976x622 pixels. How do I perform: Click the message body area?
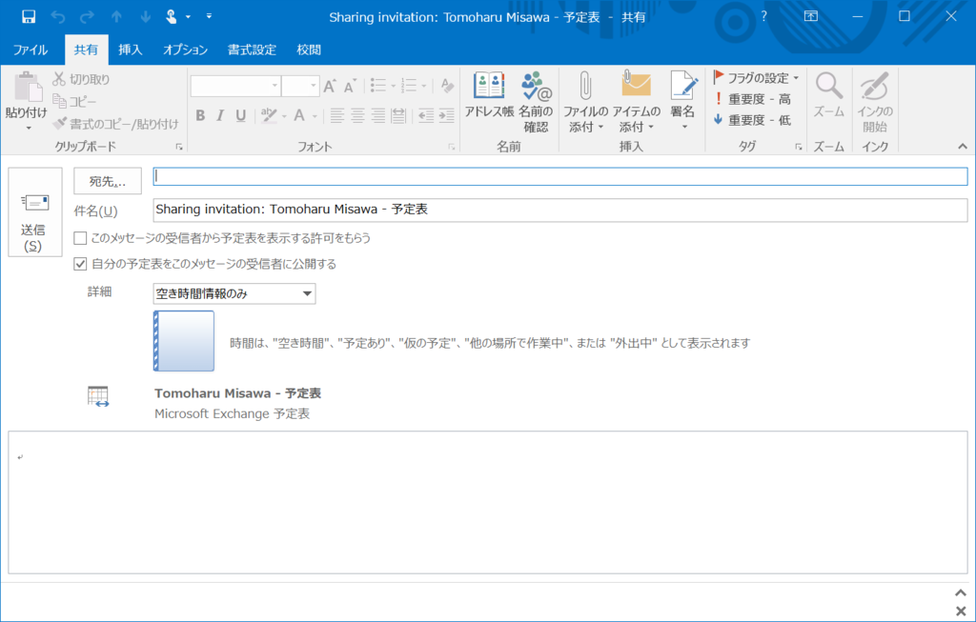[488, 502]
